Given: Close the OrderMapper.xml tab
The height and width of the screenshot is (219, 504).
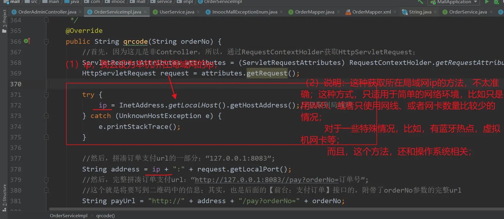Looking at the screenshot, I should (x=395, y=12).
